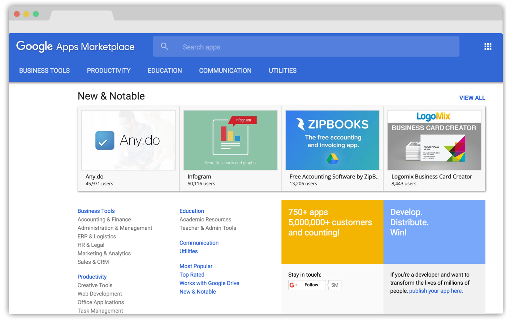Click the Google+ Follow button
This screenshot has height=320, width=506.
307,285
